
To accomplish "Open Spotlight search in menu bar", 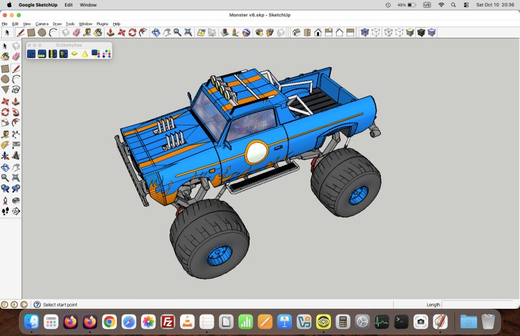I will [x=453, y=5].
